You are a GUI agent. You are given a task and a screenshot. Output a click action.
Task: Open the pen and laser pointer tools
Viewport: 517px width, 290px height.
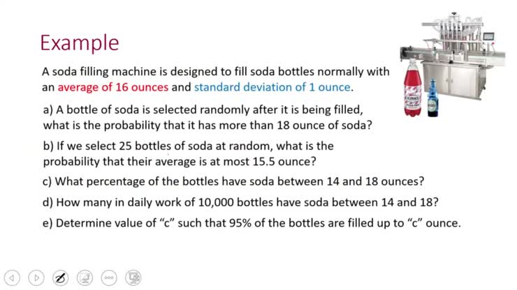(61, 277)
